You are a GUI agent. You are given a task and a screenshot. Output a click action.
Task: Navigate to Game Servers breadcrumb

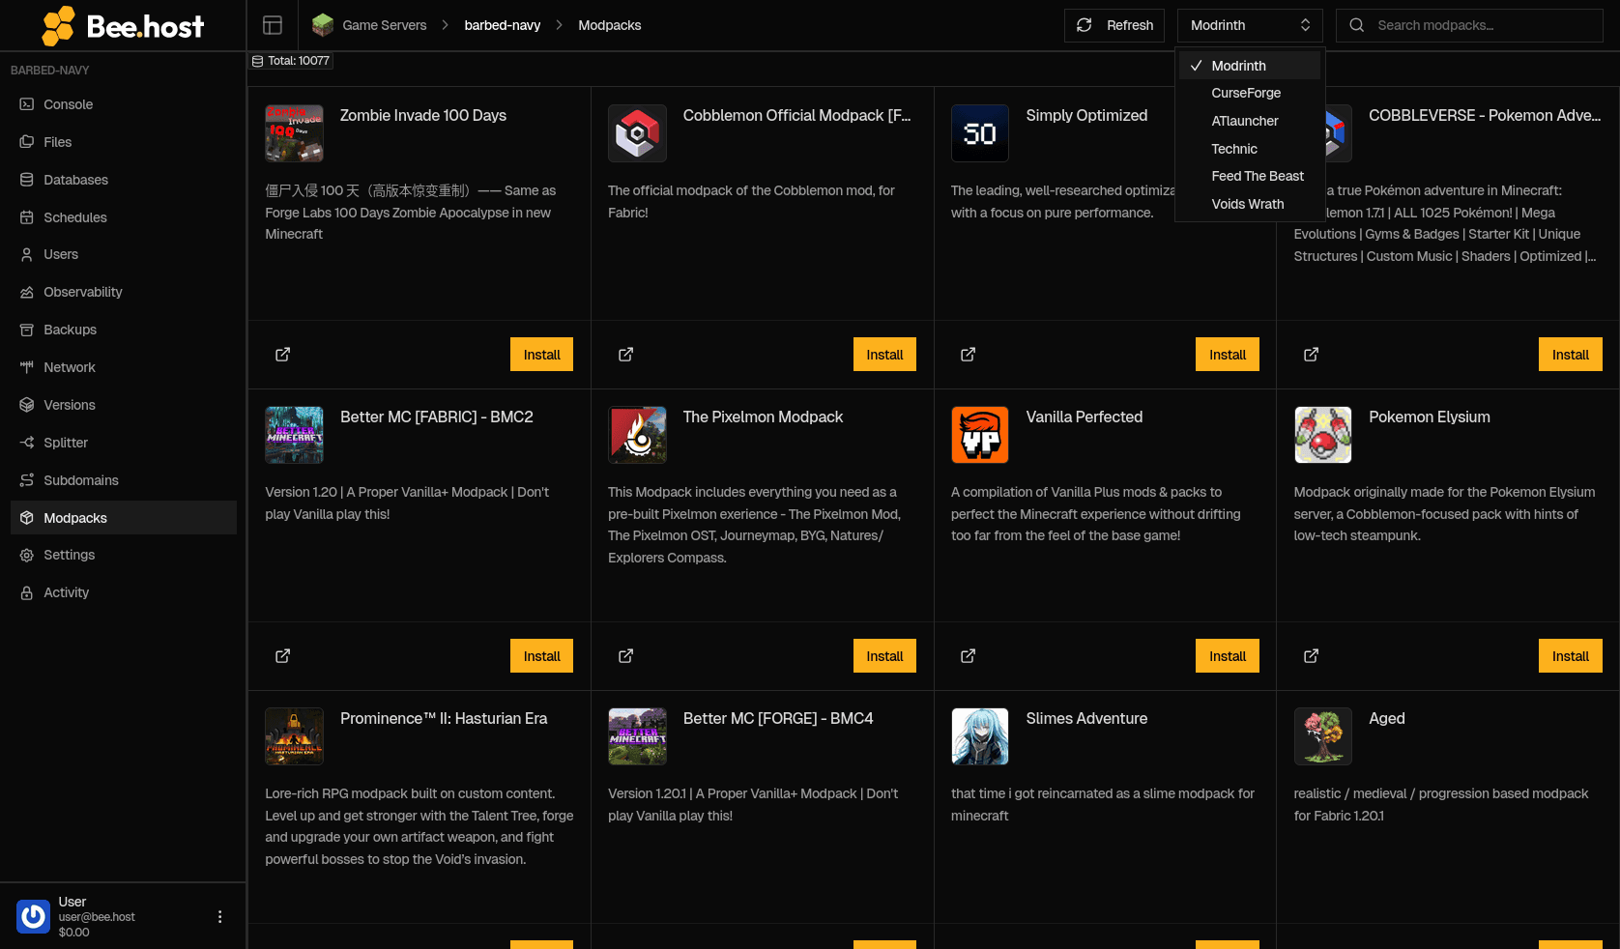point(384,25)
